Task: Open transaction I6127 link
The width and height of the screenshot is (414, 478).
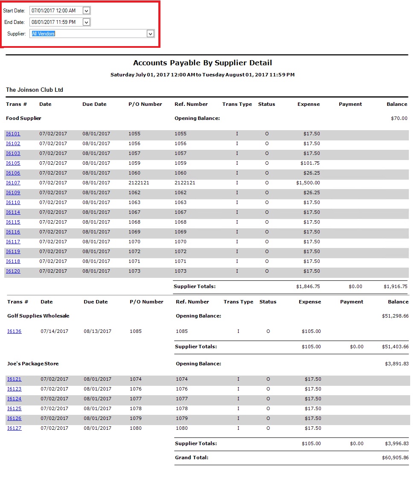Action: [x=14, y=428]
